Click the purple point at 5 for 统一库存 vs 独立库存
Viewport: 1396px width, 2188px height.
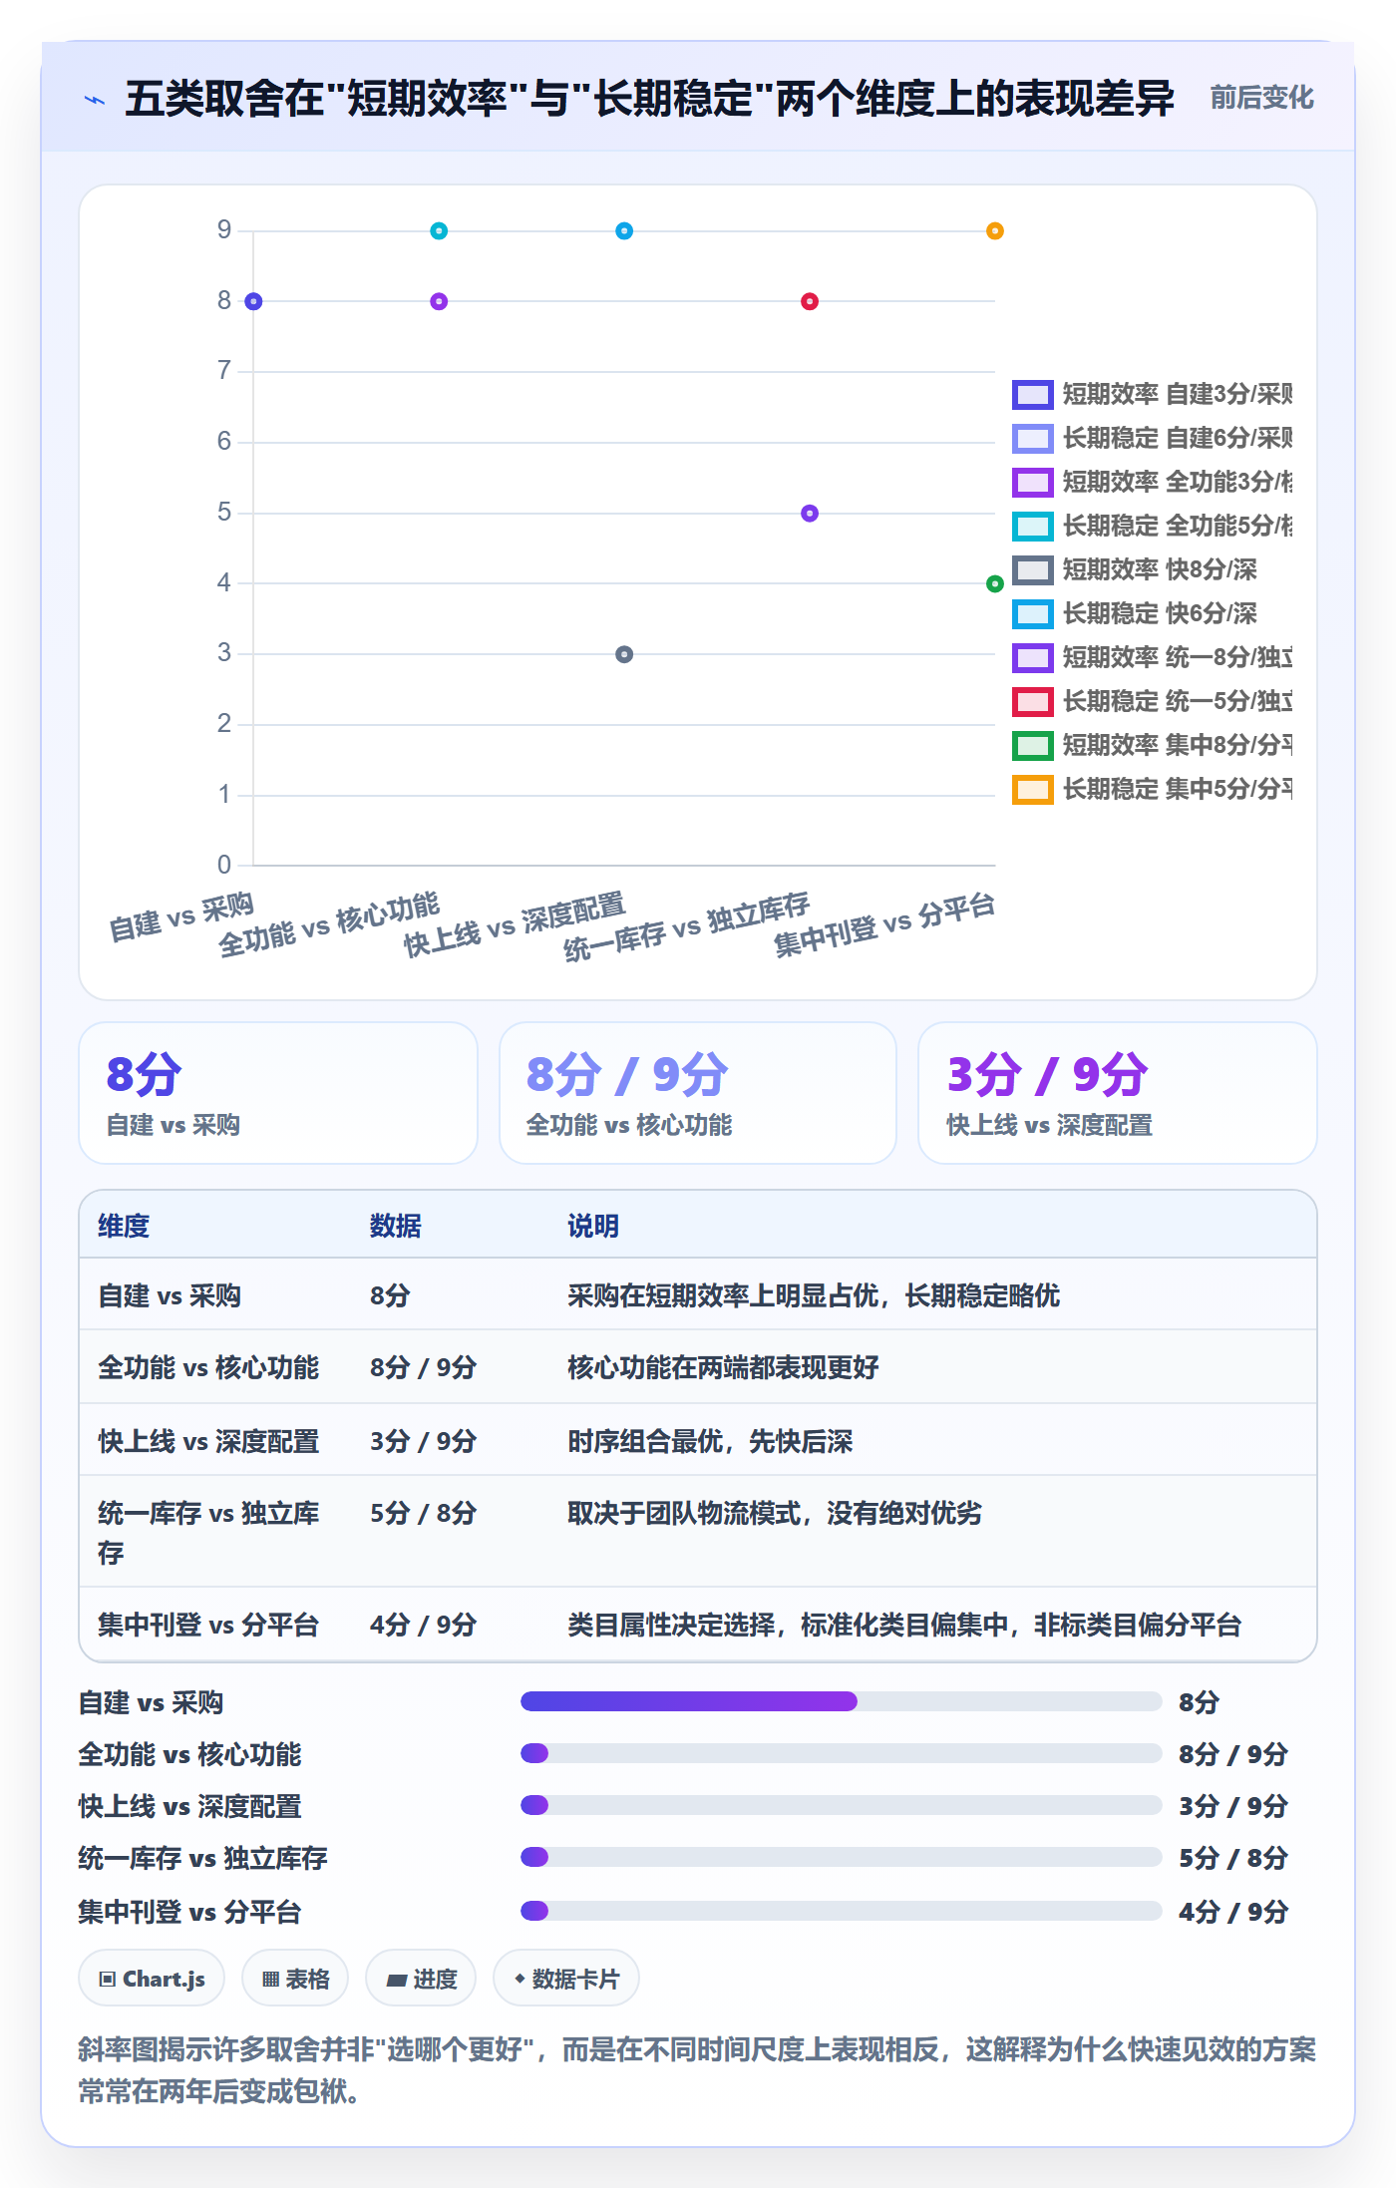point(810,514)
